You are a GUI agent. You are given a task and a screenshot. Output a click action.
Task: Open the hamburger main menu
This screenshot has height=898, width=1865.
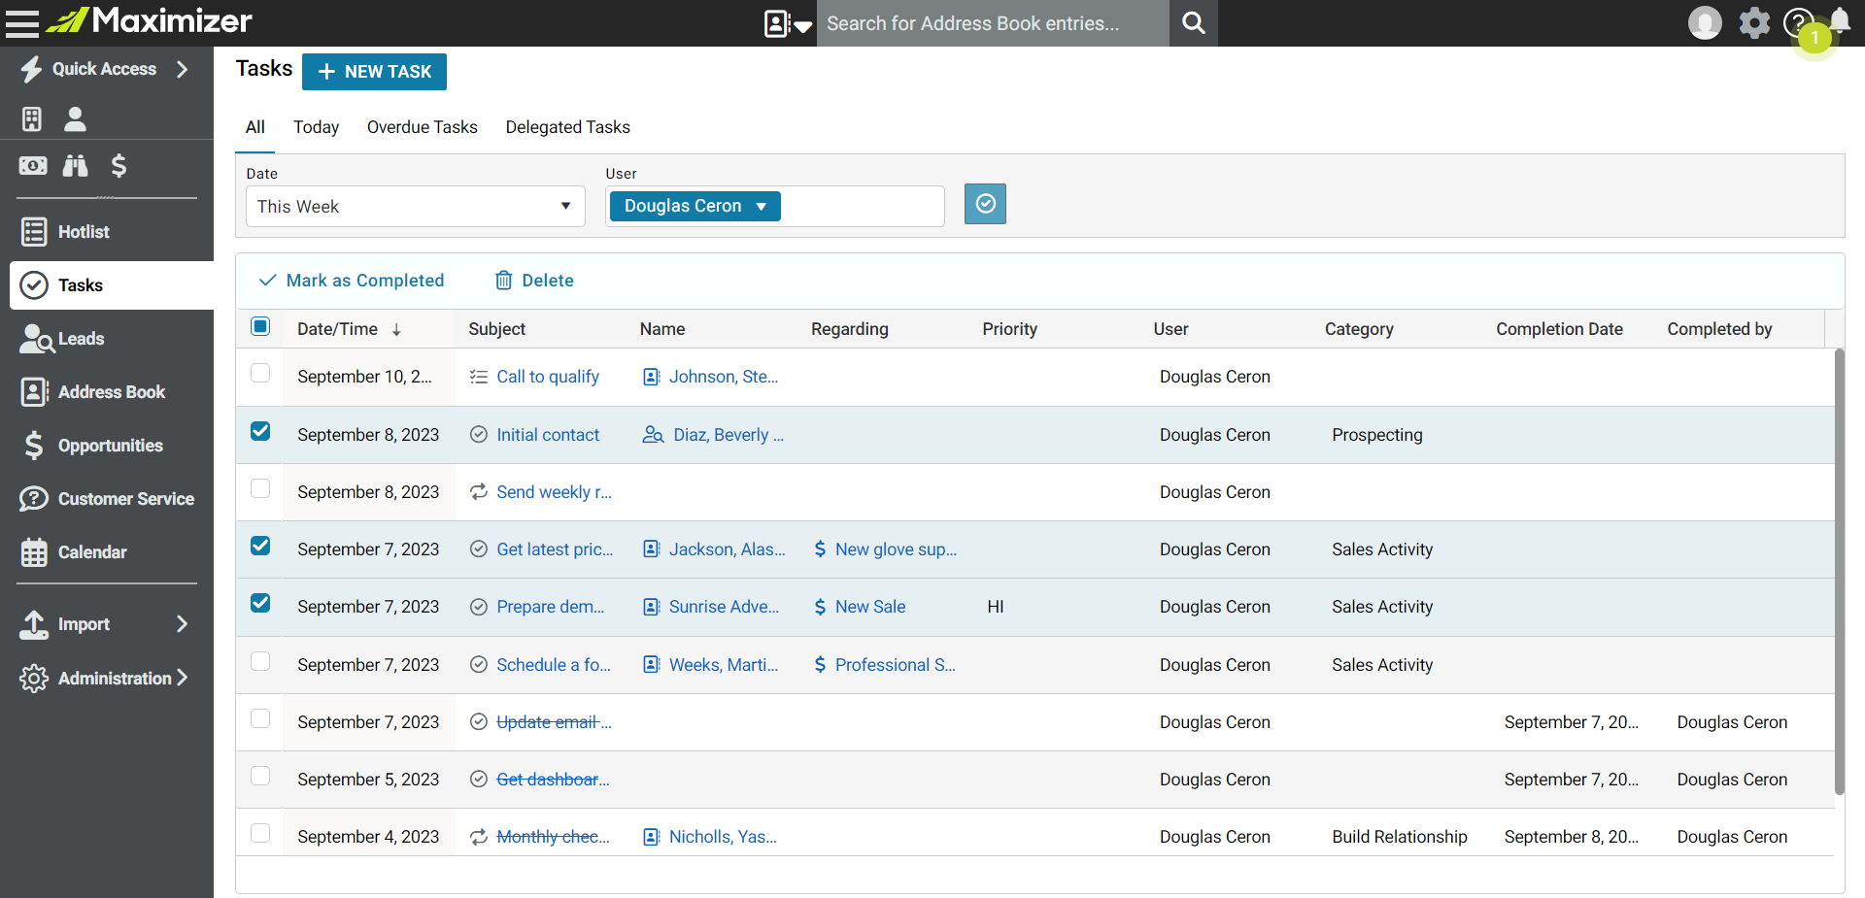tap(21, 22)
